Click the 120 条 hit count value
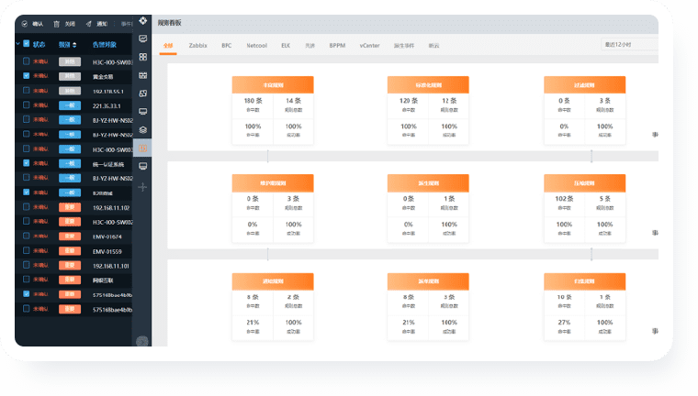Image resolution: width=698 pixels, height=396 pixels. tap(409, 101)
